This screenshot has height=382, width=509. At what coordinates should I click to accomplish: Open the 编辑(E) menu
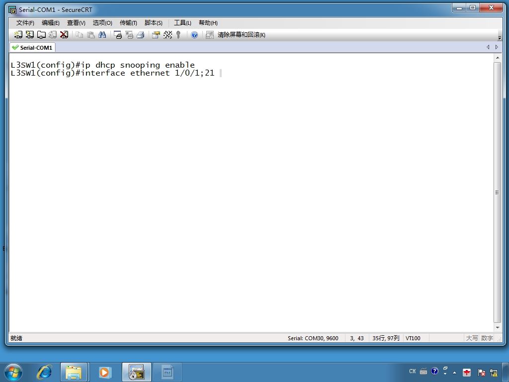[51, 23]
